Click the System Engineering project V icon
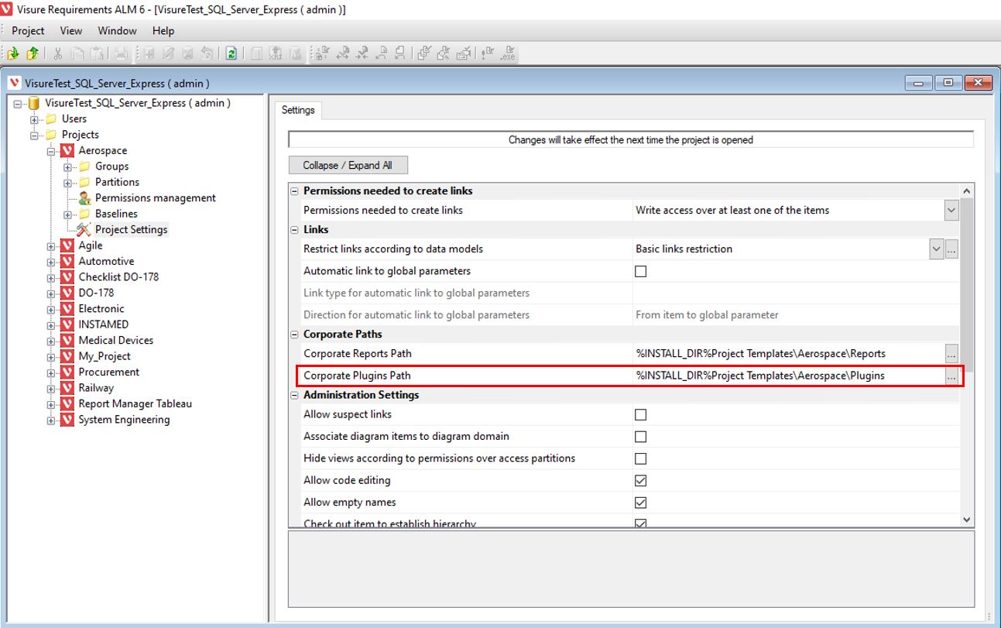This screenshot has width=1001, height=628. [x=67, y=420]
